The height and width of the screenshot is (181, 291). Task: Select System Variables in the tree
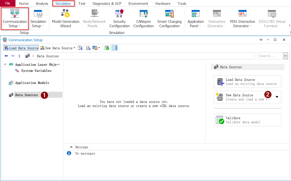coord(36,71)
